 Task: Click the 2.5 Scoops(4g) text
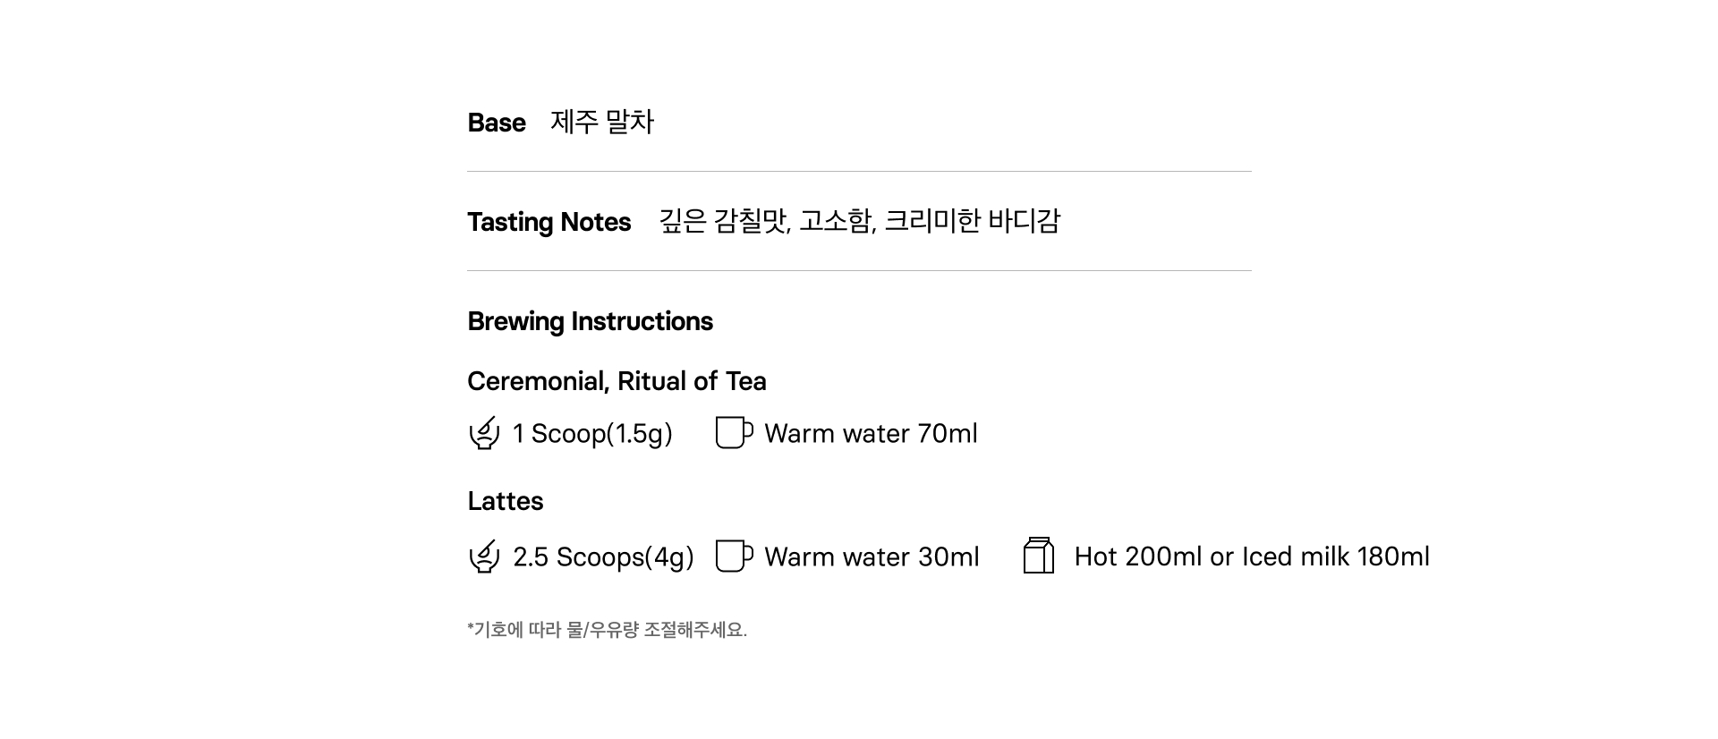603,557
